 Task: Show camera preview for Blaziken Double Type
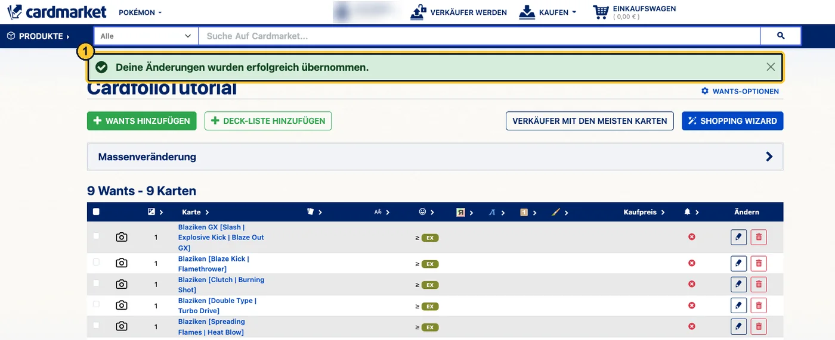point(122,305)
